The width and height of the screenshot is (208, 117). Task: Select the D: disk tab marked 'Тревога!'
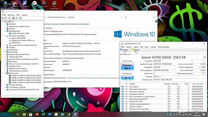[136, 51]
